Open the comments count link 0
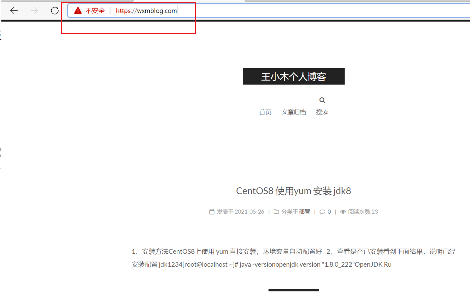This screenshot has height=302, width=473. coord(329,212)
